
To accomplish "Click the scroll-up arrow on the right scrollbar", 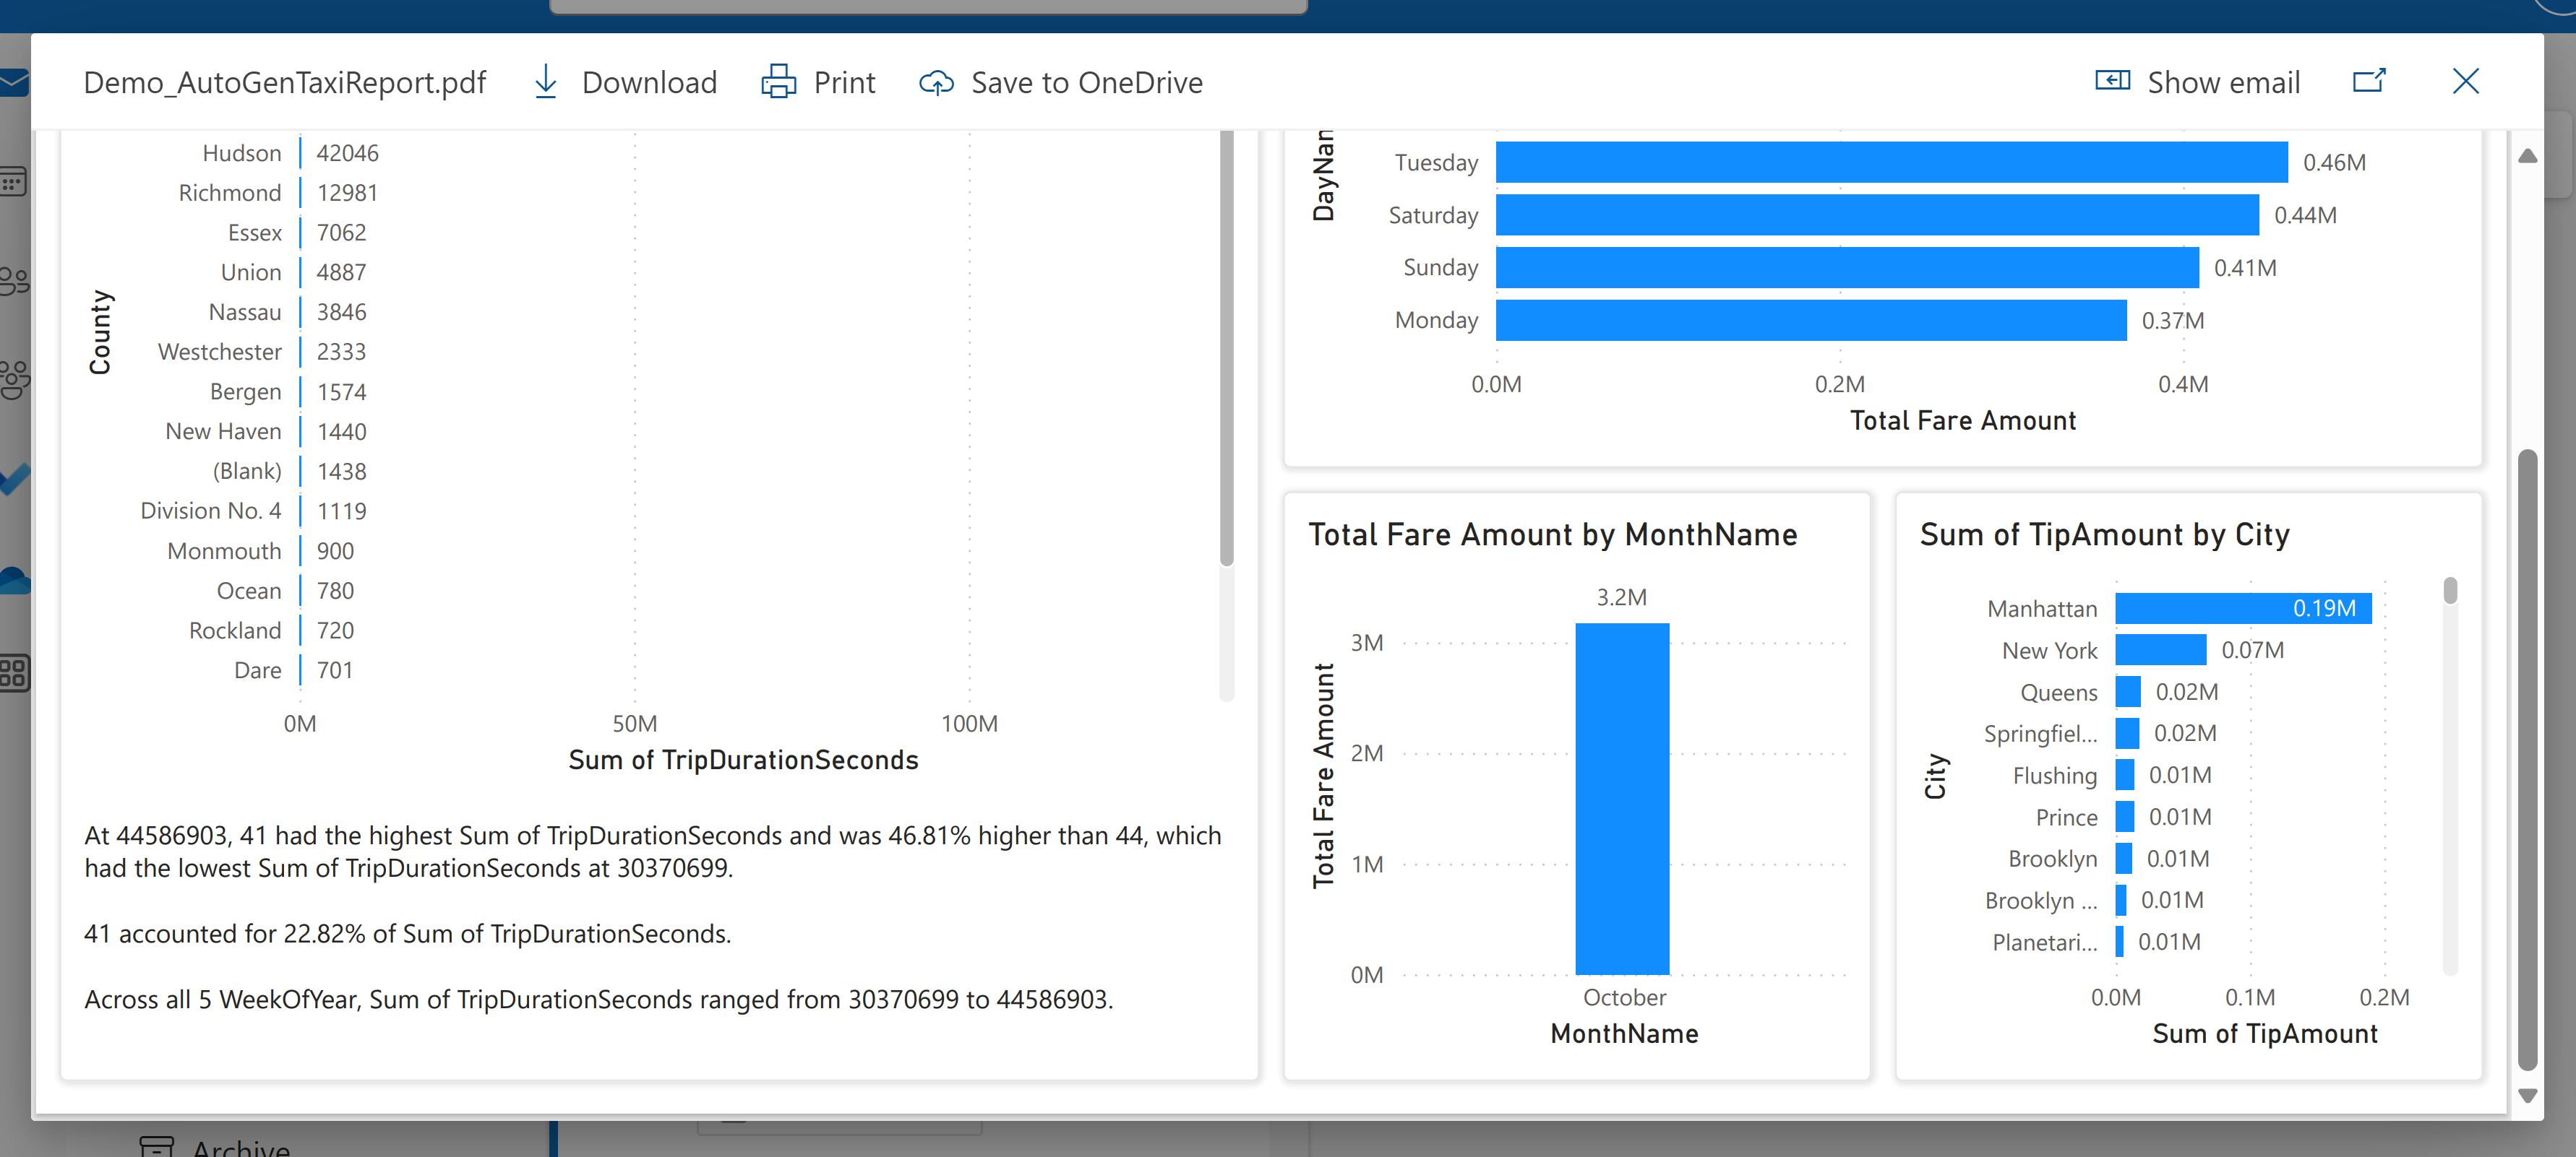I will [x=2528, y=155].
